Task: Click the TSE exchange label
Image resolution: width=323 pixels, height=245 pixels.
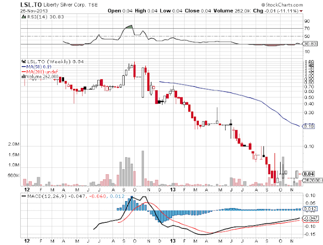Action: coord(93,5)
